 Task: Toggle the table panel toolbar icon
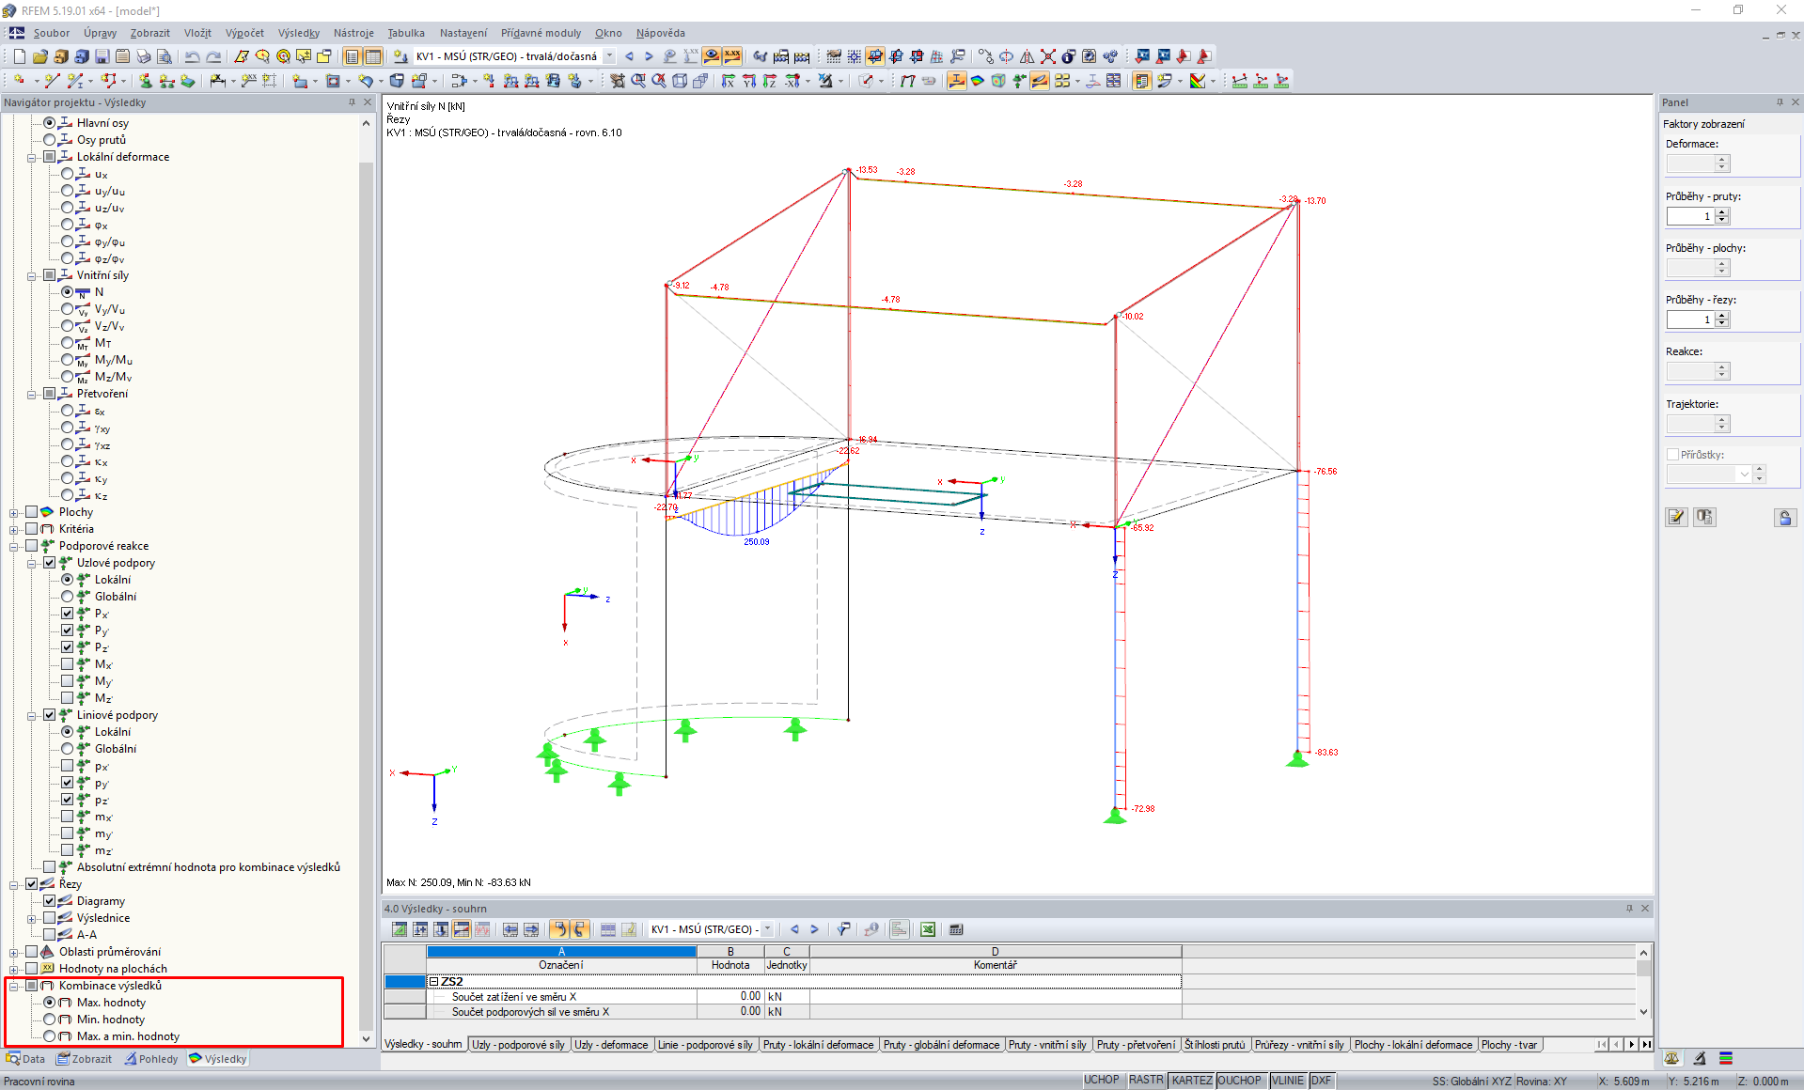point(373,56)
